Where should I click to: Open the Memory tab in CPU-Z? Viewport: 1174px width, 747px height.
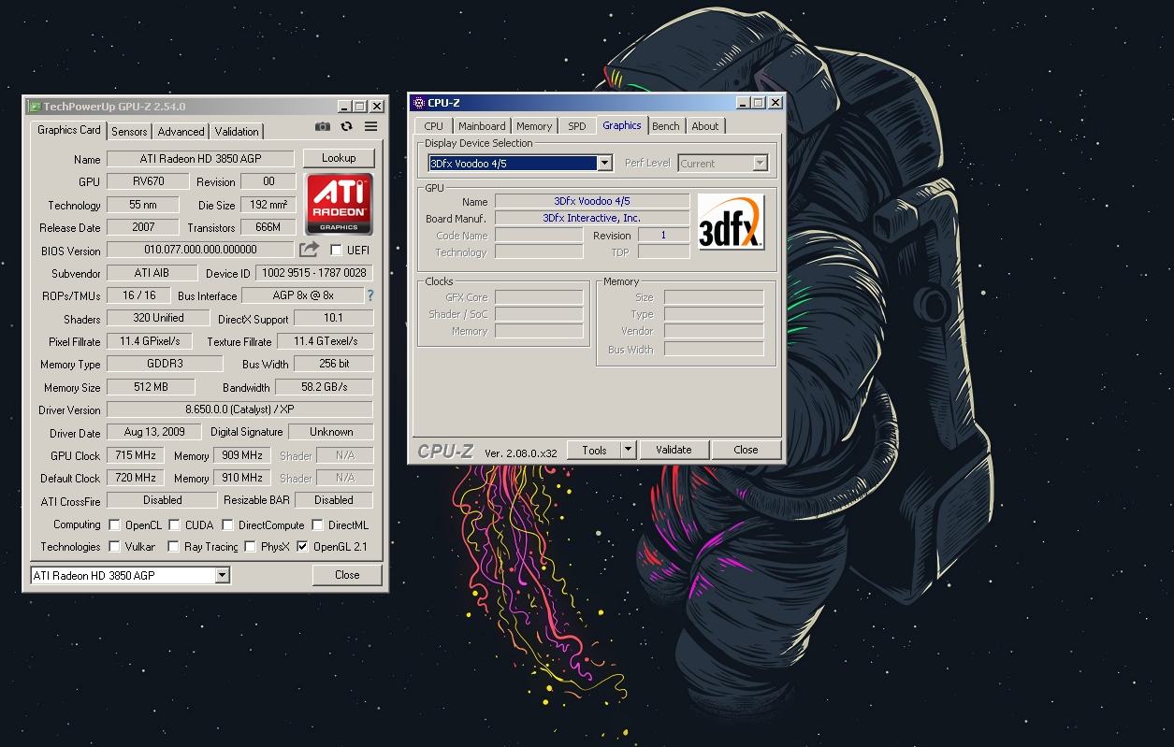pyautogui.click(x=534, y=126)
